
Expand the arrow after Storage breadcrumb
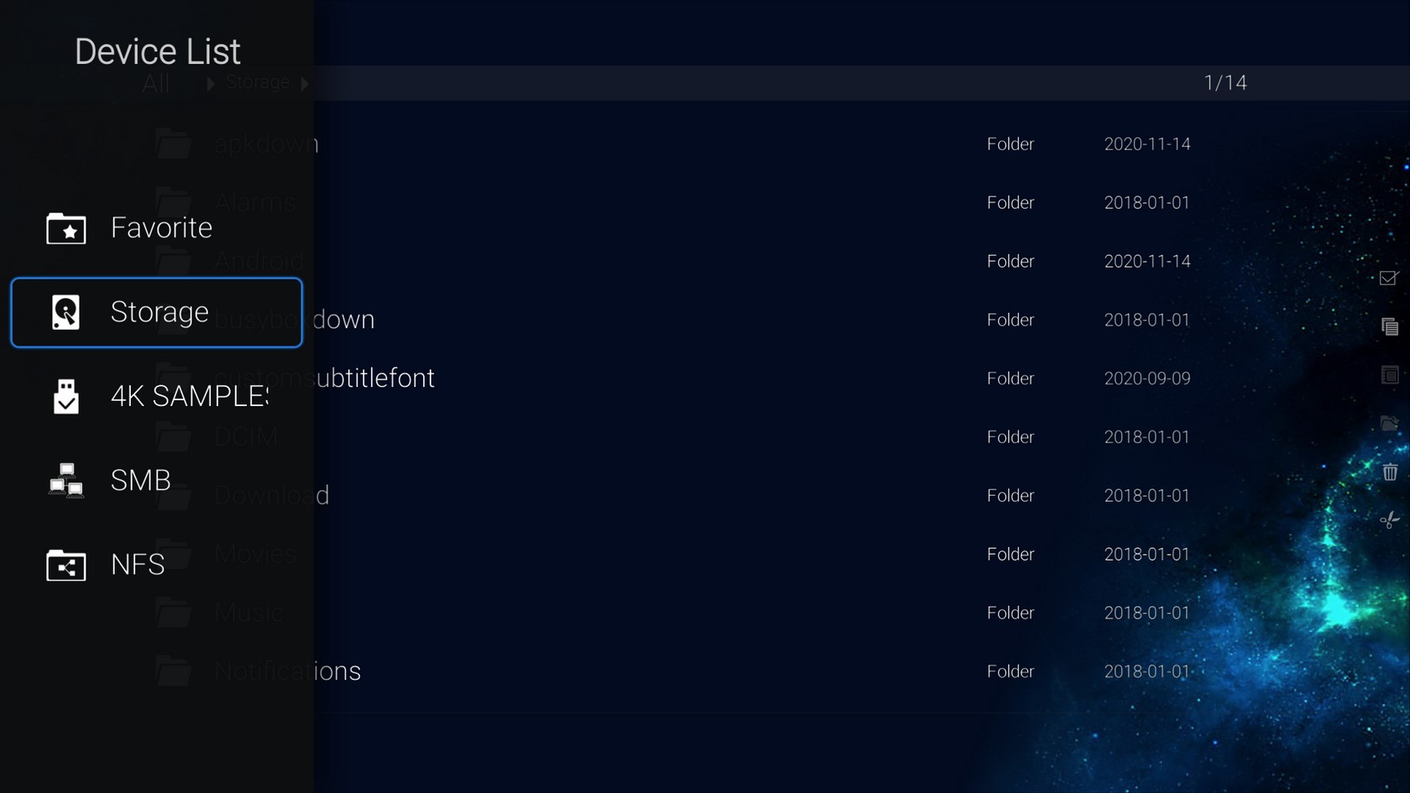305,83
